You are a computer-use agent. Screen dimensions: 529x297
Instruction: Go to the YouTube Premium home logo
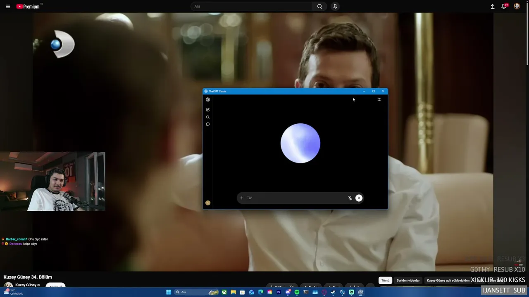28,7
